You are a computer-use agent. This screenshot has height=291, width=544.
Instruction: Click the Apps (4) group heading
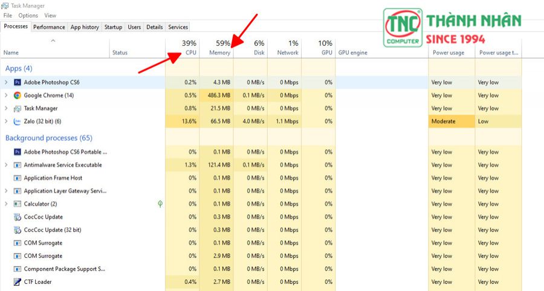click(x=19, y=69)
